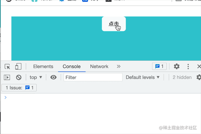
Task: Open the issues counter badge in toolbar
Action: pos(159,66)
